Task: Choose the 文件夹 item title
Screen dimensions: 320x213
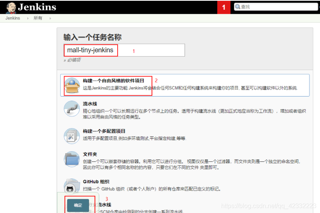Action: tap(90, 154)
